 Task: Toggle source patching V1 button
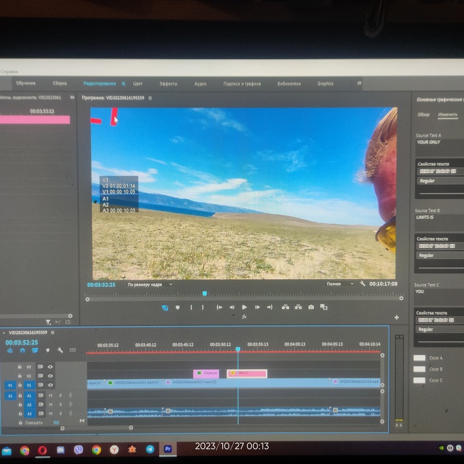(x=10, y=385)
